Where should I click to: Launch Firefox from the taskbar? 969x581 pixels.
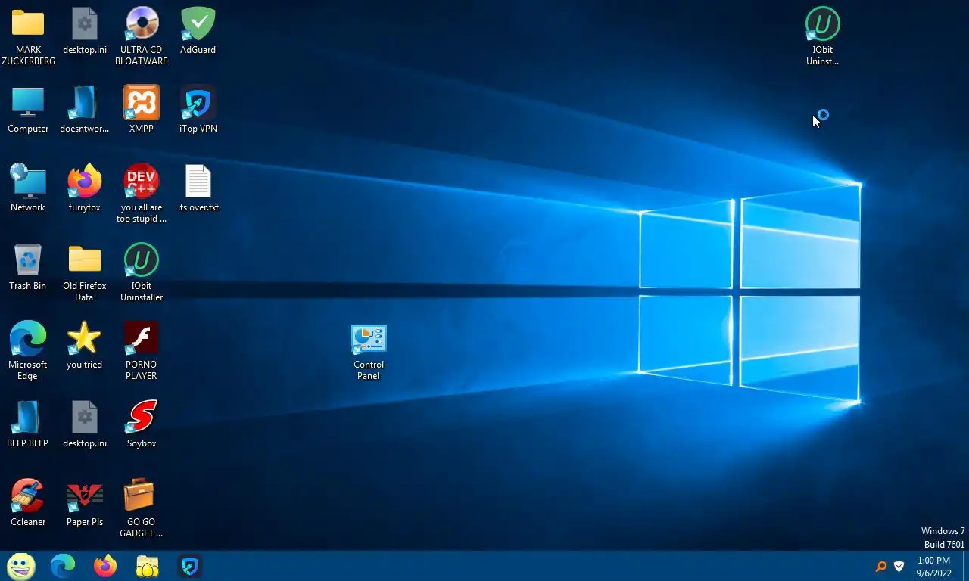[105, 566]
